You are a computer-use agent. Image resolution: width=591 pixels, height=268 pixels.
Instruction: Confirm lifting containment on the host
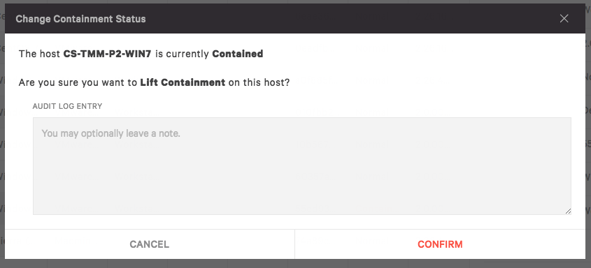click(x=440, y=244)
